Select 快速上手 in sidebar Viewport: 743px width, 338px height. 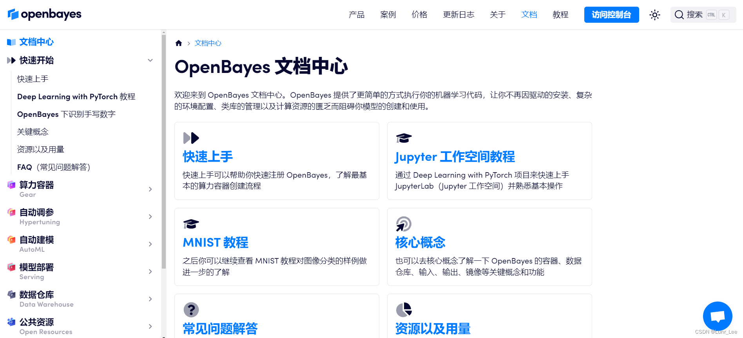[x=33, y=79]
